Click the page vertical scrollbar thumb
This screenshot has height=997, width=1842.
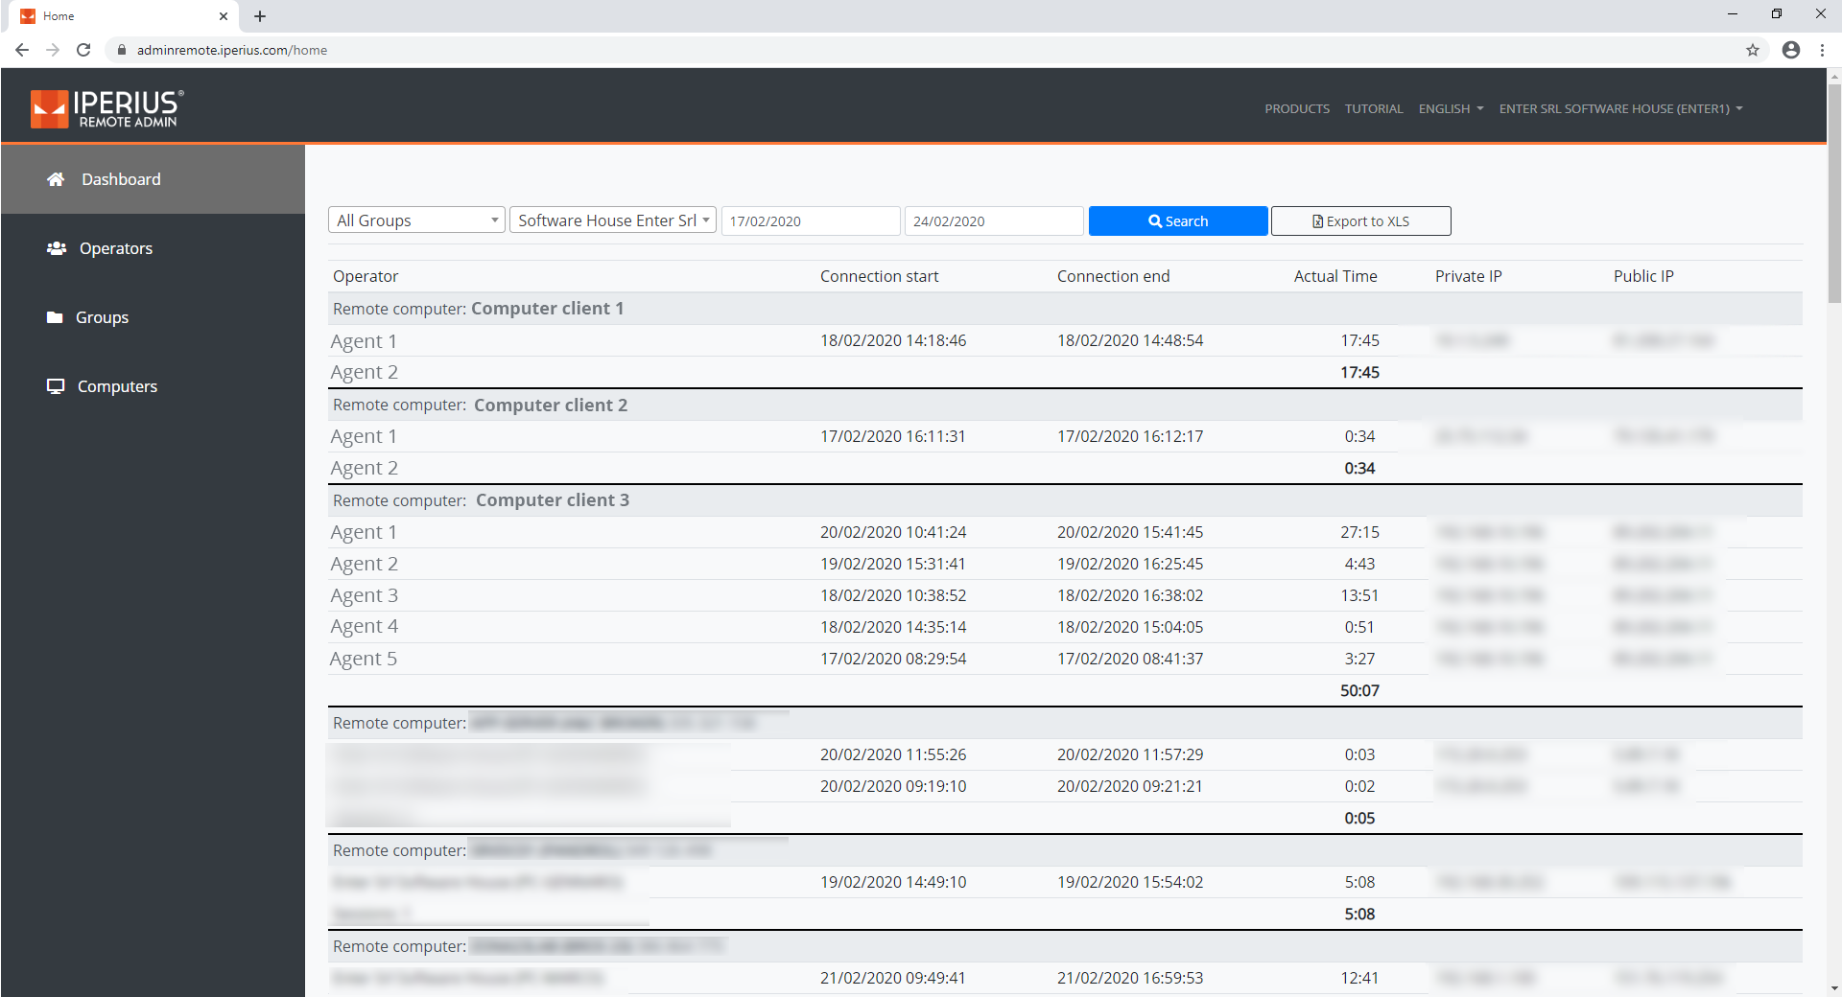coord(1833,192)
